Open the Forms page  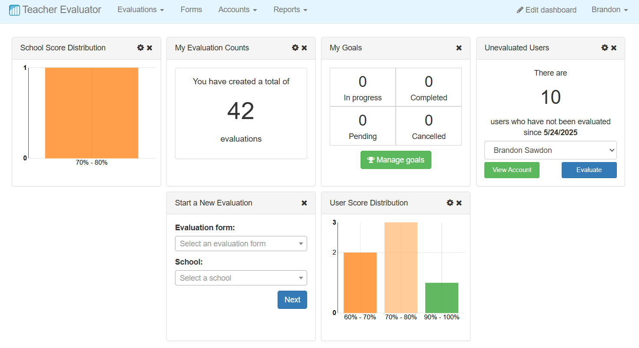tap(191, 10)
